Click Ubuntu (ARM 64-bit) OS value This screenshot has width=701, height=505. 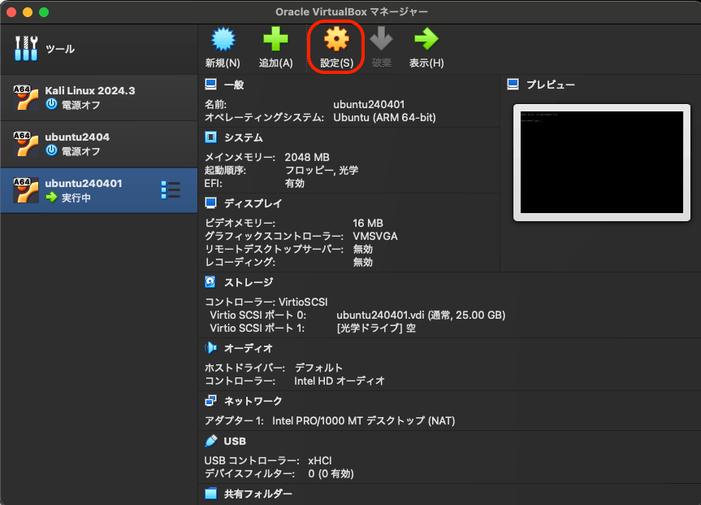[x=384, y=117]
